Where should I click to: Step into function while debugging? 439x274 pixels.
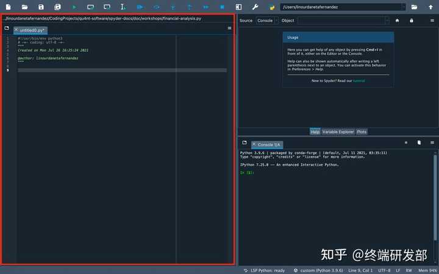click(x=173, y=7)
